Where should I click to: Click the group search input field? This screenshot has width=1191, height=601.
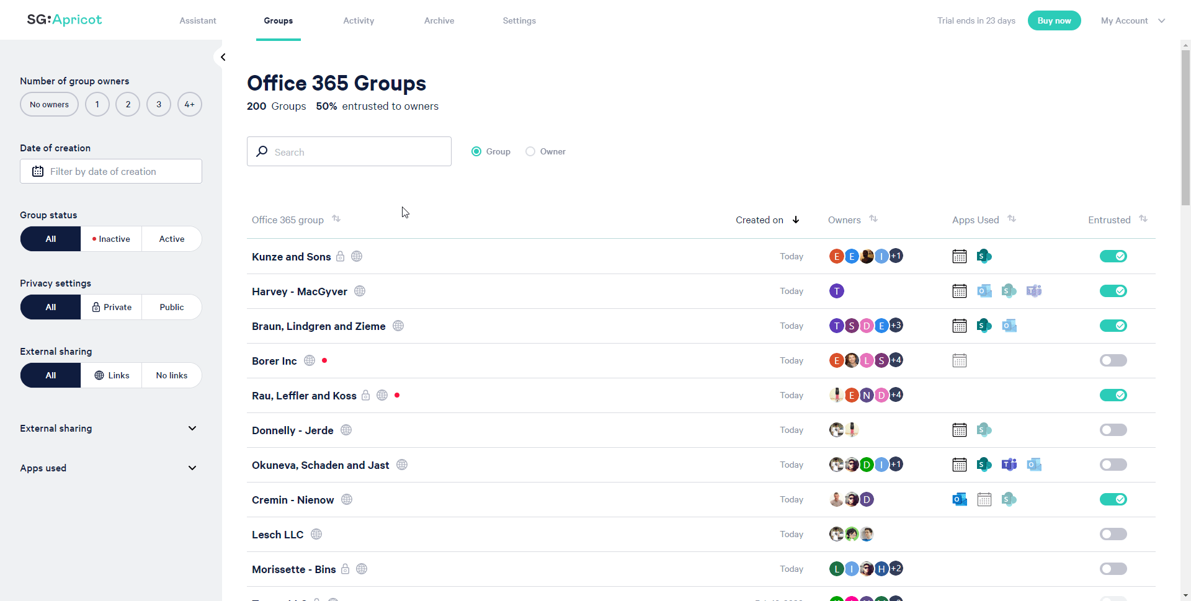point(349,151)
